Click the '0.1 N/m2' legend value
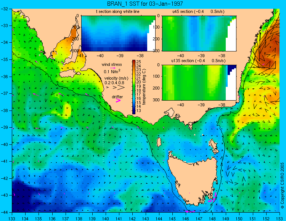286x221 pixels. [112, 71]
